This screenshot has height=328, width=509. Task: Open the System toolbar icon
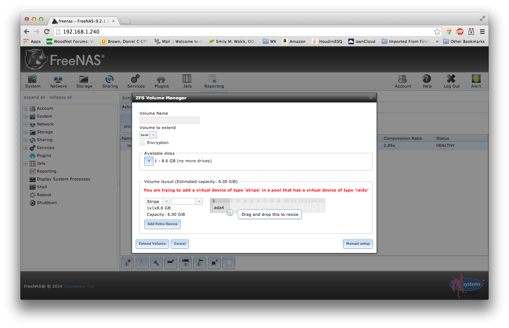[33, 81]
